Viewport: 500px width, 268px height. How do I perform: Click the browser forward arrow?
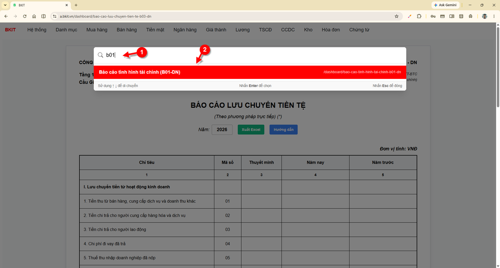(15, 16)
